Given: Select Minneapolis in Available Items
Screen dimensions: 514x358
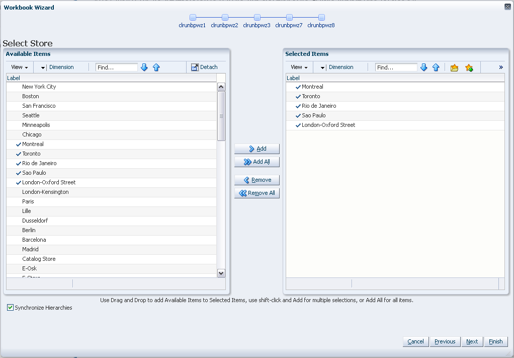Looking at the screenshot, I should 112,125.
